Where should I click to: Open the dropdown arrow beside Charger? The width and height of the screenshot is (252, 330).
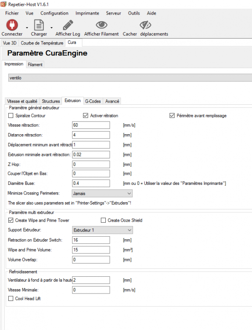click(51, 28)
